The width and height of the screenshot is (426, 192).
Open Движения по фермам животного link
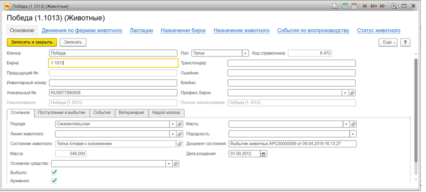point(82,30)
